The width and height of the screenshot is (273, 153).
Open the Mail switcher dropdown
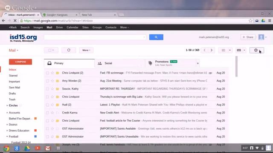pos(14,50)
